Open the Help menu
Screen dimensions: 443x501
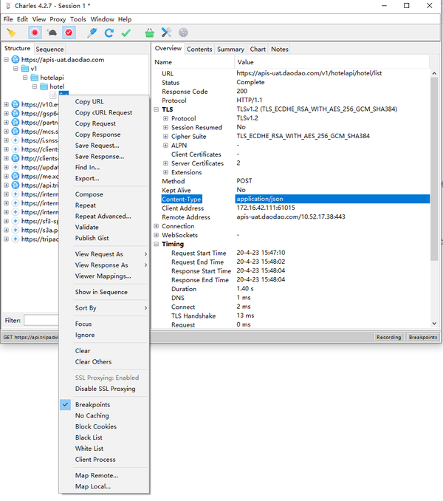point(125,19)
